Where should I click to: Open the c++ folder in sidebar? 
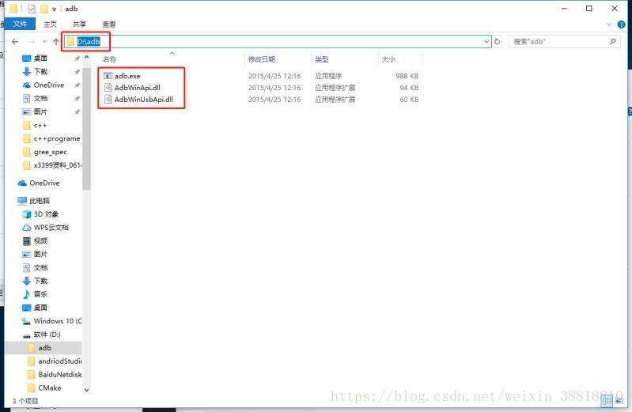[x=40, y=126]
